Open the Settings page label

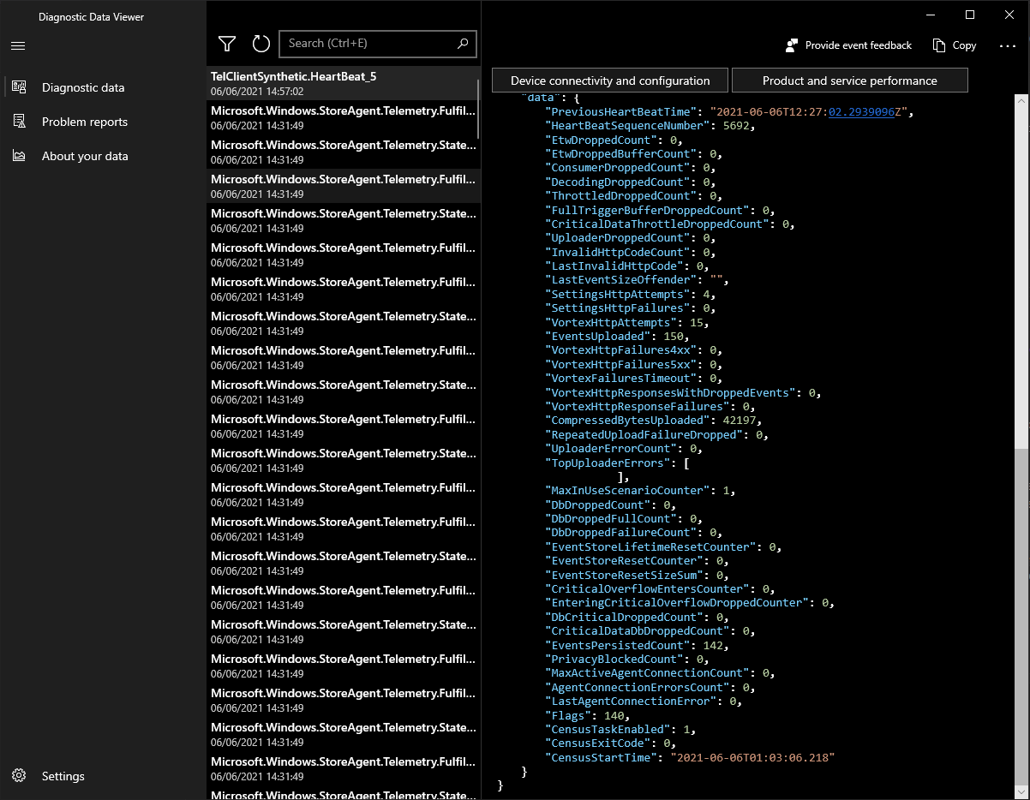coord(63,776)
